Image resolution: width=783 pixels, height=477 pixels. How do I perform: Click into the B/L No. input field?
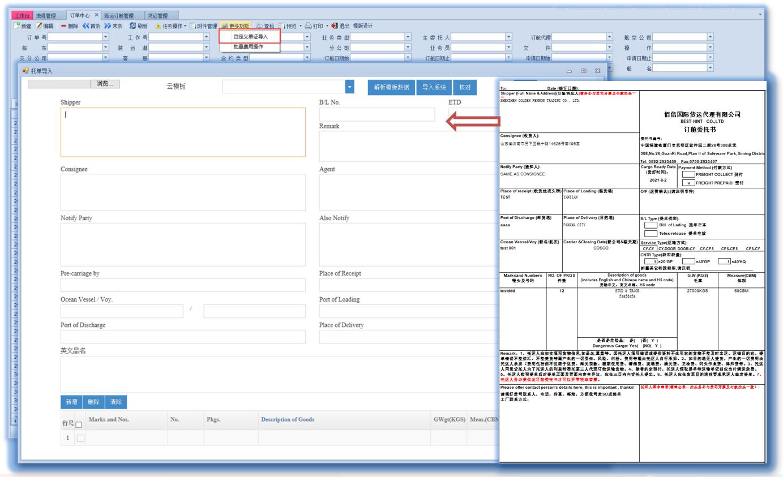click(x=377, y=114)
